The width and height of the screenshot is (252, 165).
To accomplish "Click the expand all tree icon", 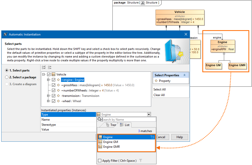I will (44, 67).
